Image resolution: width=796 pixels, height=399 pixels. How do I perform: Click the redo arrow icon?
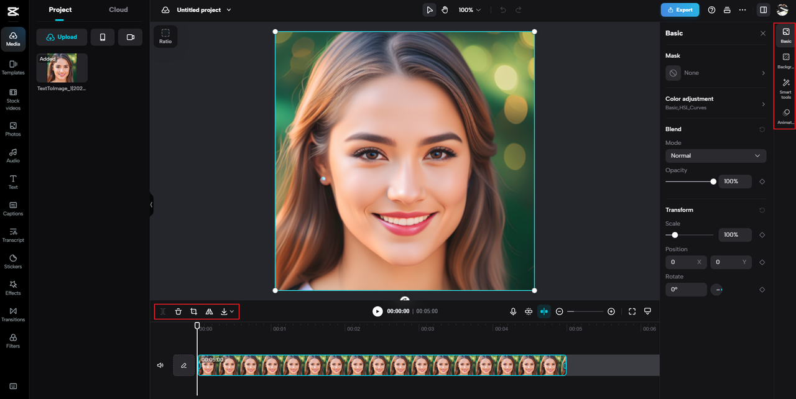click(x=519, y=10)
